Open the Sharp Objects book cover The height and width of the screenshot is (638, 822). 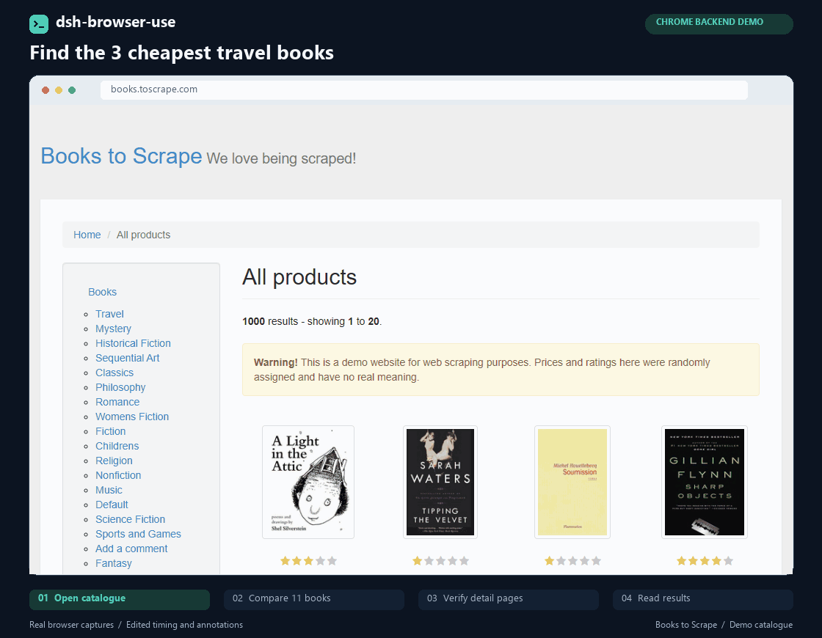[705, 482]
